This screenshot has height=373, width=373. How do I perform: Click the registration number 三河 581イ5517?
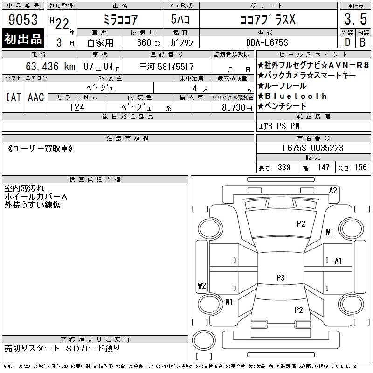(167, 67)
